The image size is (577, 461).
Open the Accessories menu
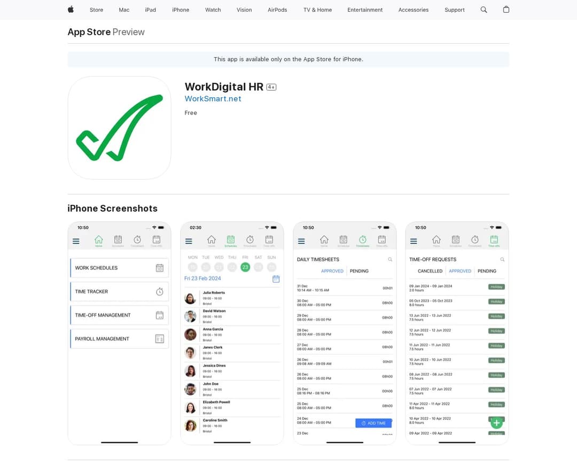(x=414, y=10)
